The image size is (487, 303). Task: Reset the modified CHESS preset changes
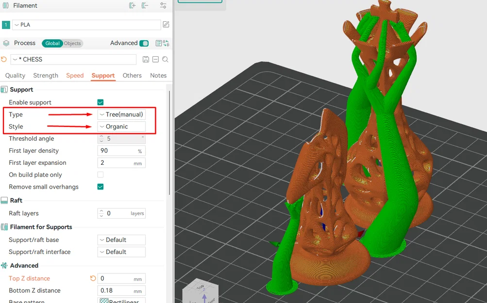click(x=3, y=59)
